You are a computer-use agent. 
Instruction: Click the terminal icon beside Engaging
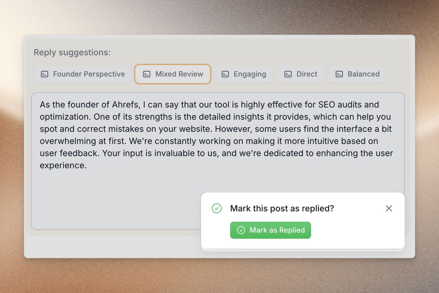[225, 74]
